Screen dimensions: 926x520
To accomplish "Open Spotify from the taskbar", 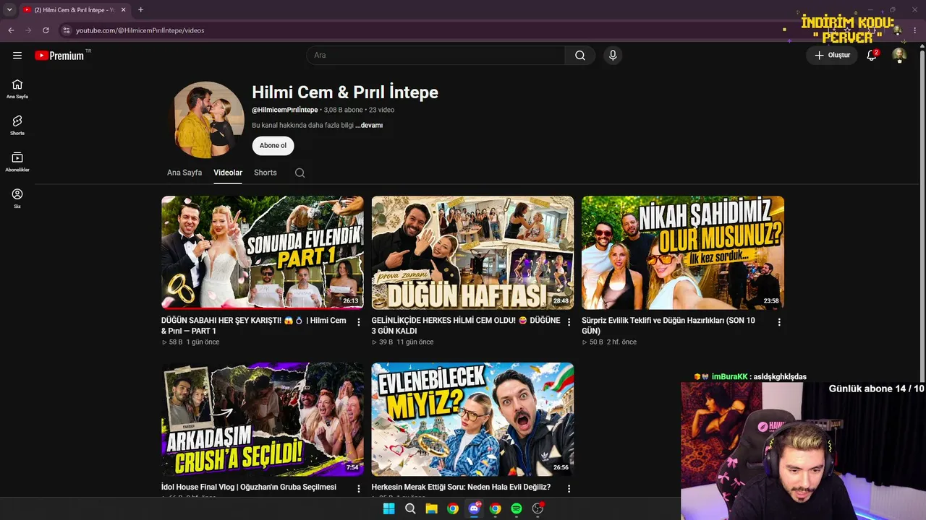I will coord(517,508).
